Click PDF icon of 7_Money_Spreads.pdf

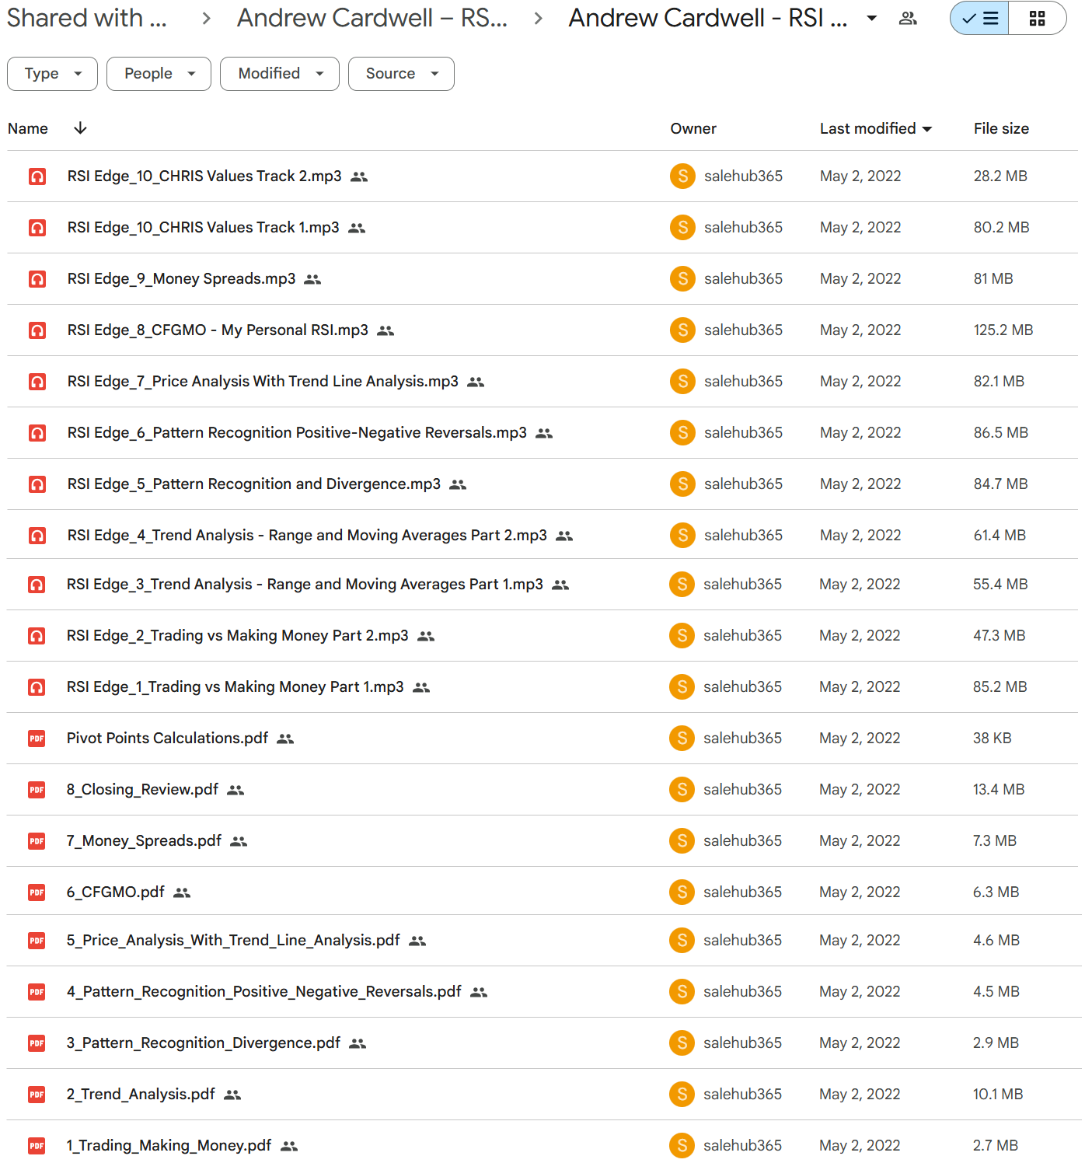pos(37,841)
